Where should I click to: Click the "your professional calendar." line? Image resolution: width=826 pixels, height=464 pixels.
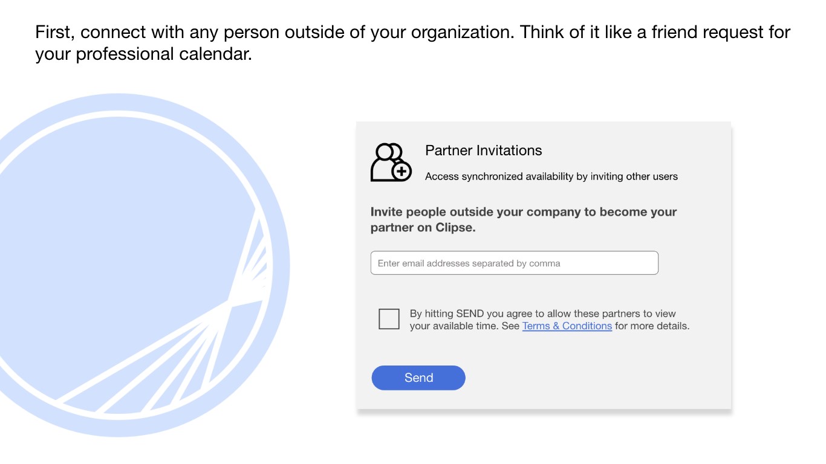(x=143, y=54)
